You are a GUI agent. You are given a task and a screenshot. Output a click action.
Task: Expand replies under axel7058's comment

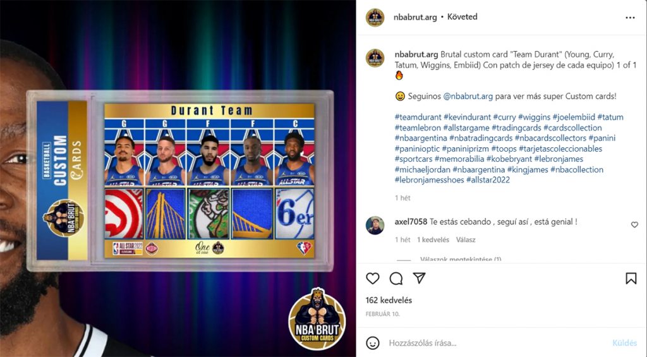point(461,259)
